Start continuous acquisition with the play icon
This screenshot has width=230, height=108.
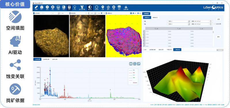pos(47,7)
